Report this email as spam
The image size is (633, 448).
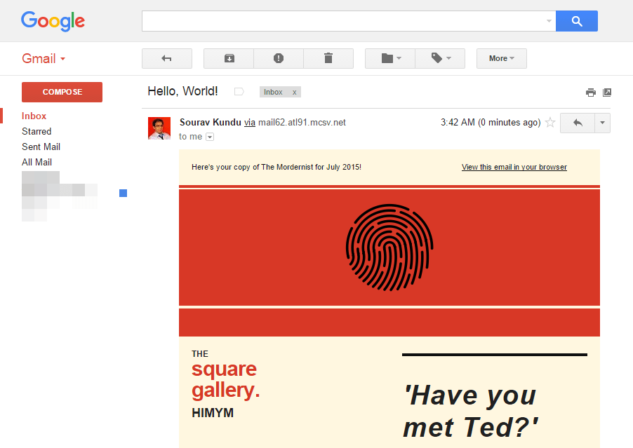point(279,58)
